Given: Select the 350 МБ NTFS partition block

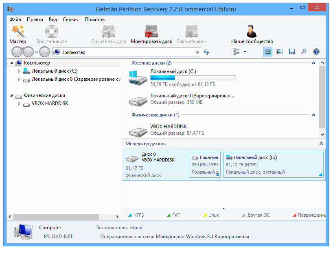Looking at the screenshot, I should click(x=205, y=165).
